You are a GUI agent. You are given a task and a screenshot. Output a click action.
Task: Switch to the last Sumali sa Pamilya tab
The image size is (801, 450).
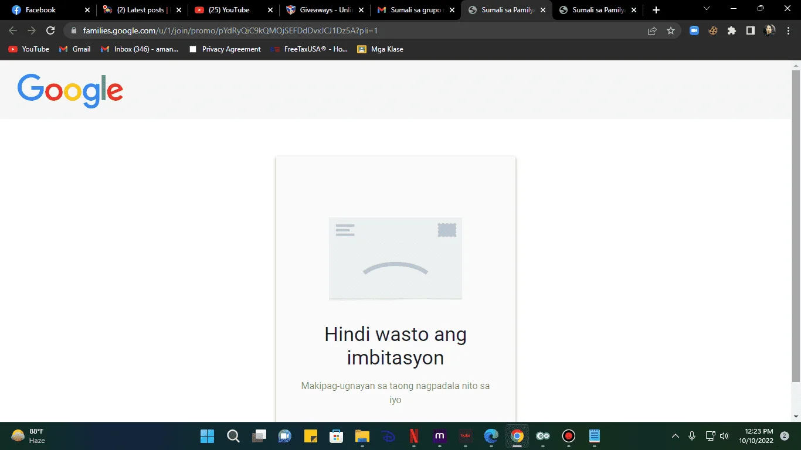[598, 10]
